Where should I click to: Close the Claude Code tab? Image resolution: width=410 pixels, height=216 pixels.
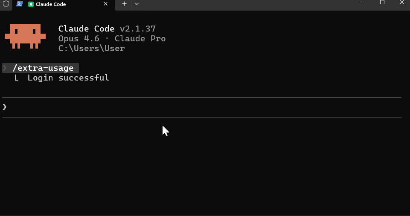tap(106, 4)
